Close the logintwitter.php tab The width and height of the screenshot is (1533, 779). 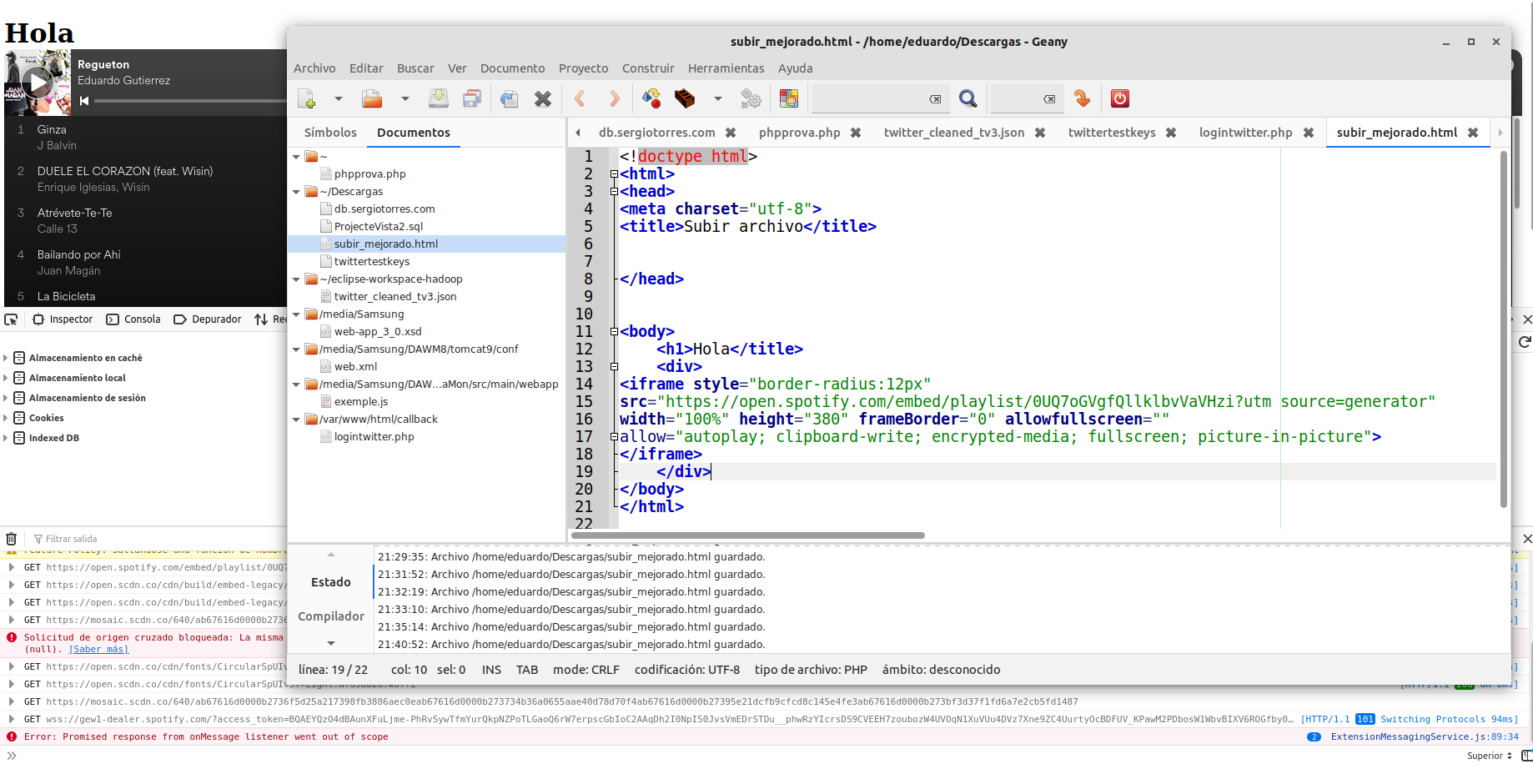pyautogui.click(x=1309, y=133)
